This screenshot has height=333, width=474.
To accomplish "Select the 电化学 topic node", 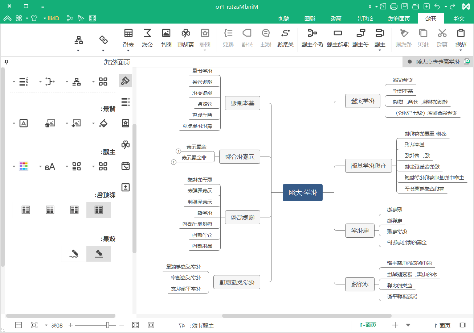I will [x=360, y=230].
